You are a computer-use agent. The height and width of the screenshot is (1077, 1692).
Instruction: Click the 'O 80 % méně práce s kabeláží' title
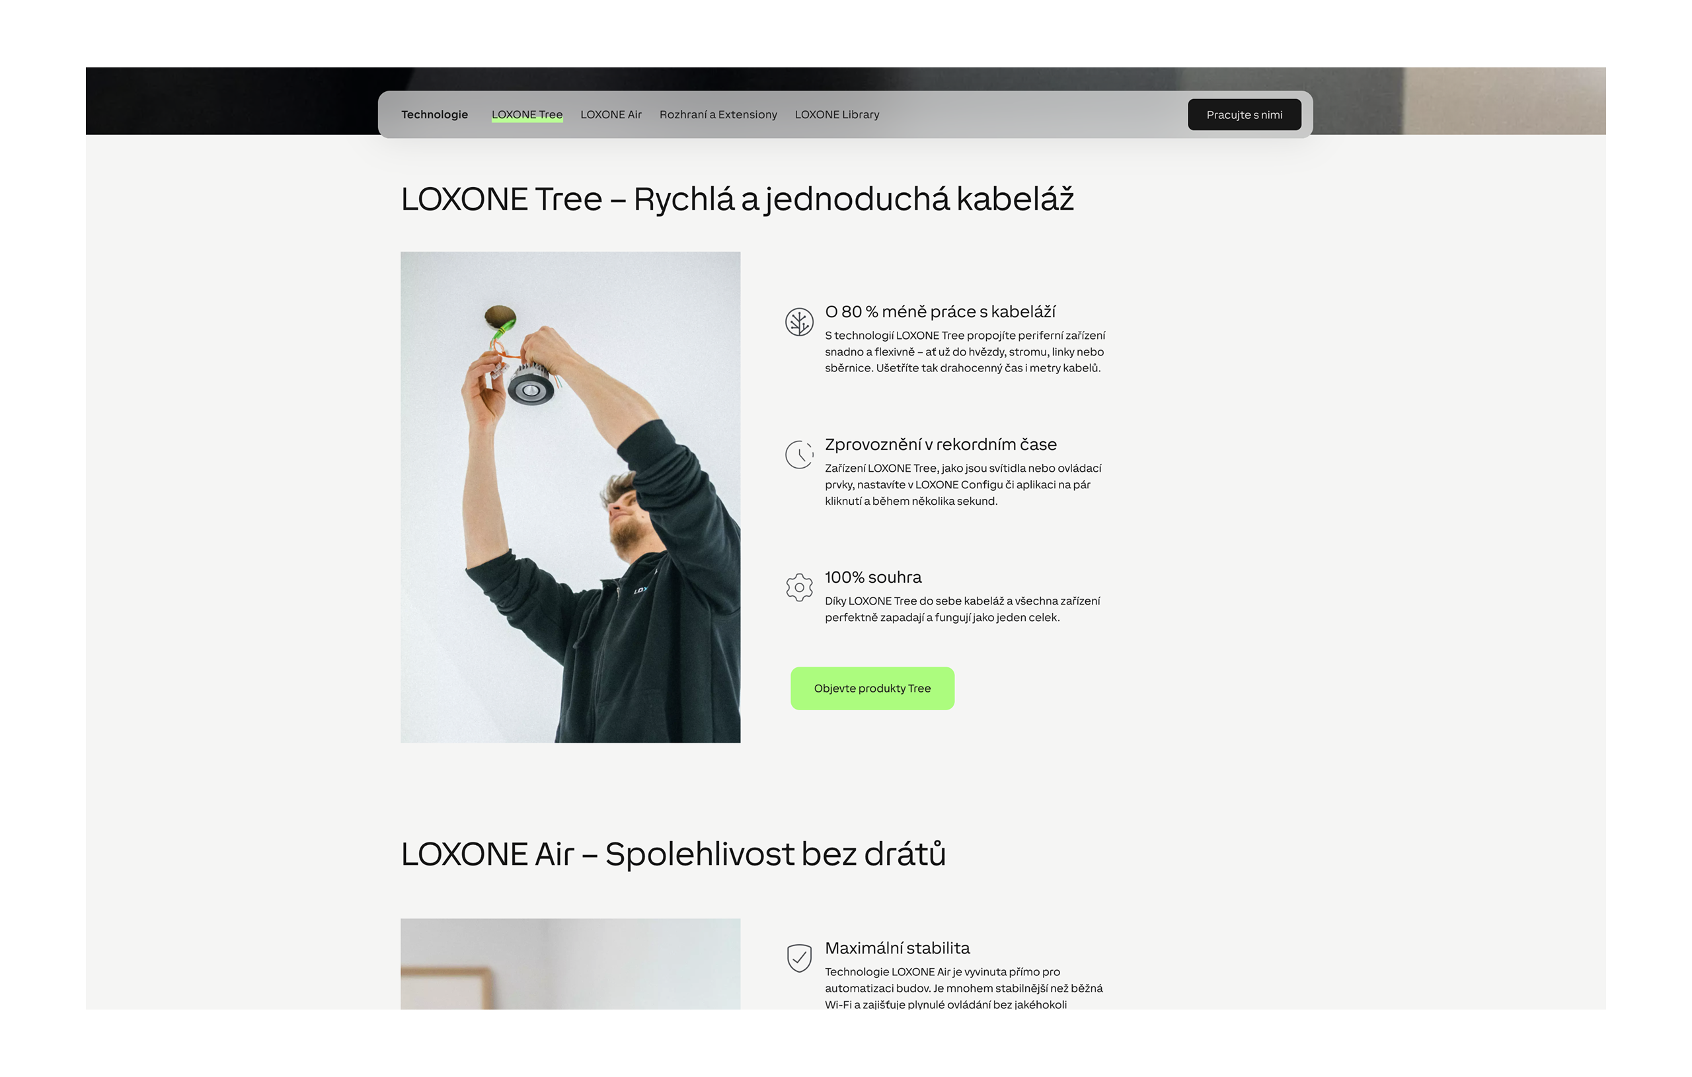[x=940, y=312]
